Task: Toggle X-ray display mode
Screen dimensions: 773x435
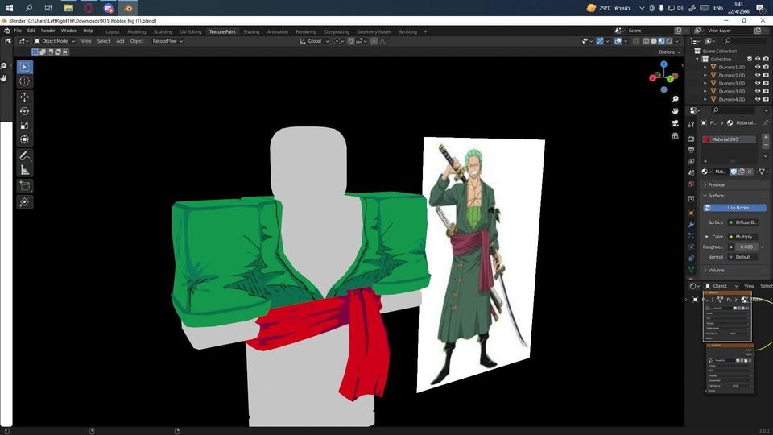Action: coord(635,41)
